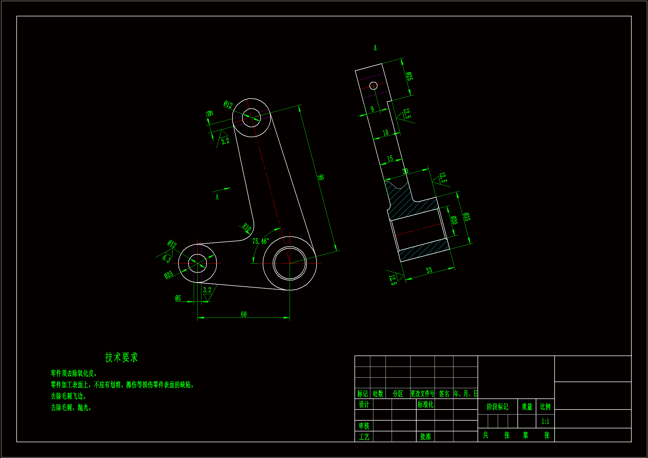Click the 98 length dimension text

click(x=321, y=177)
